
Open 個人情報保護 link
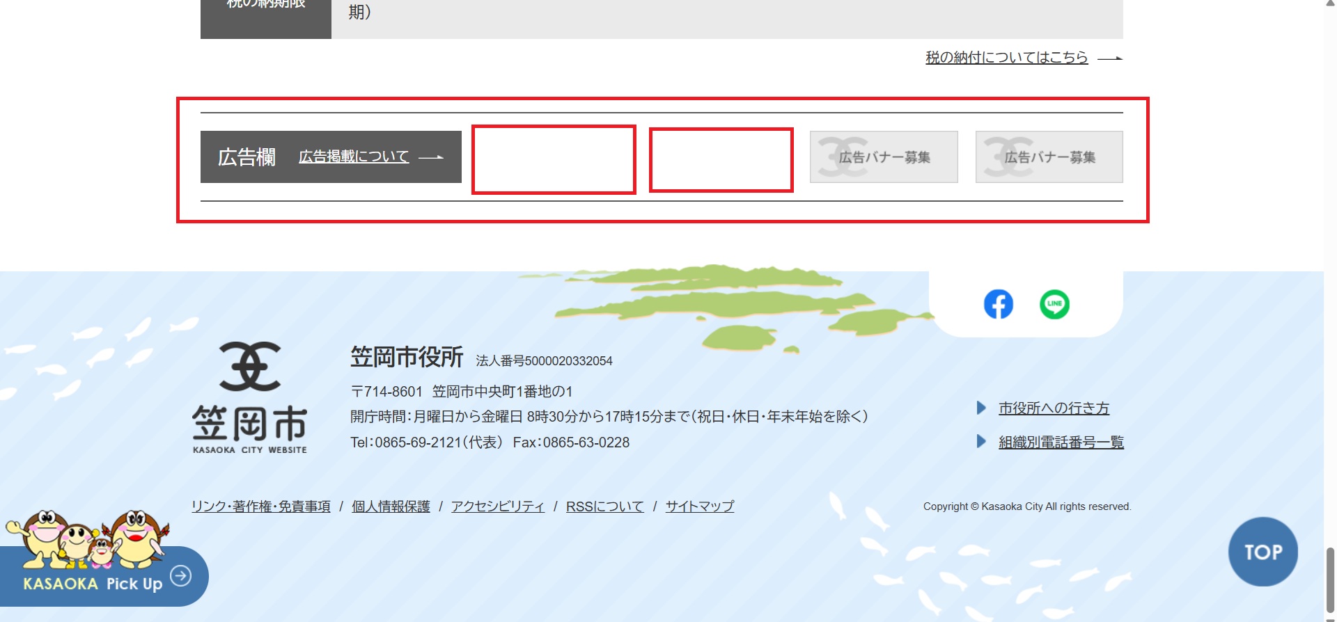[x=391, y=507]
